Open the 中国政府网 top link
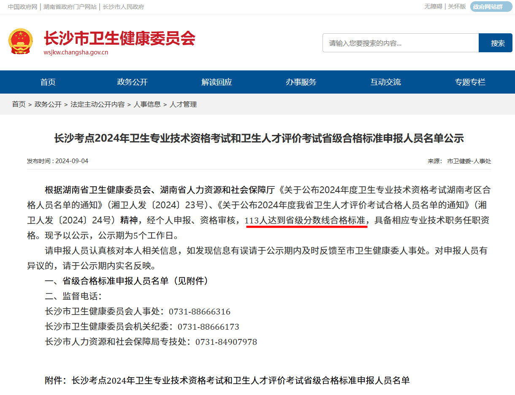515x395 pixels. coord(22,7)
